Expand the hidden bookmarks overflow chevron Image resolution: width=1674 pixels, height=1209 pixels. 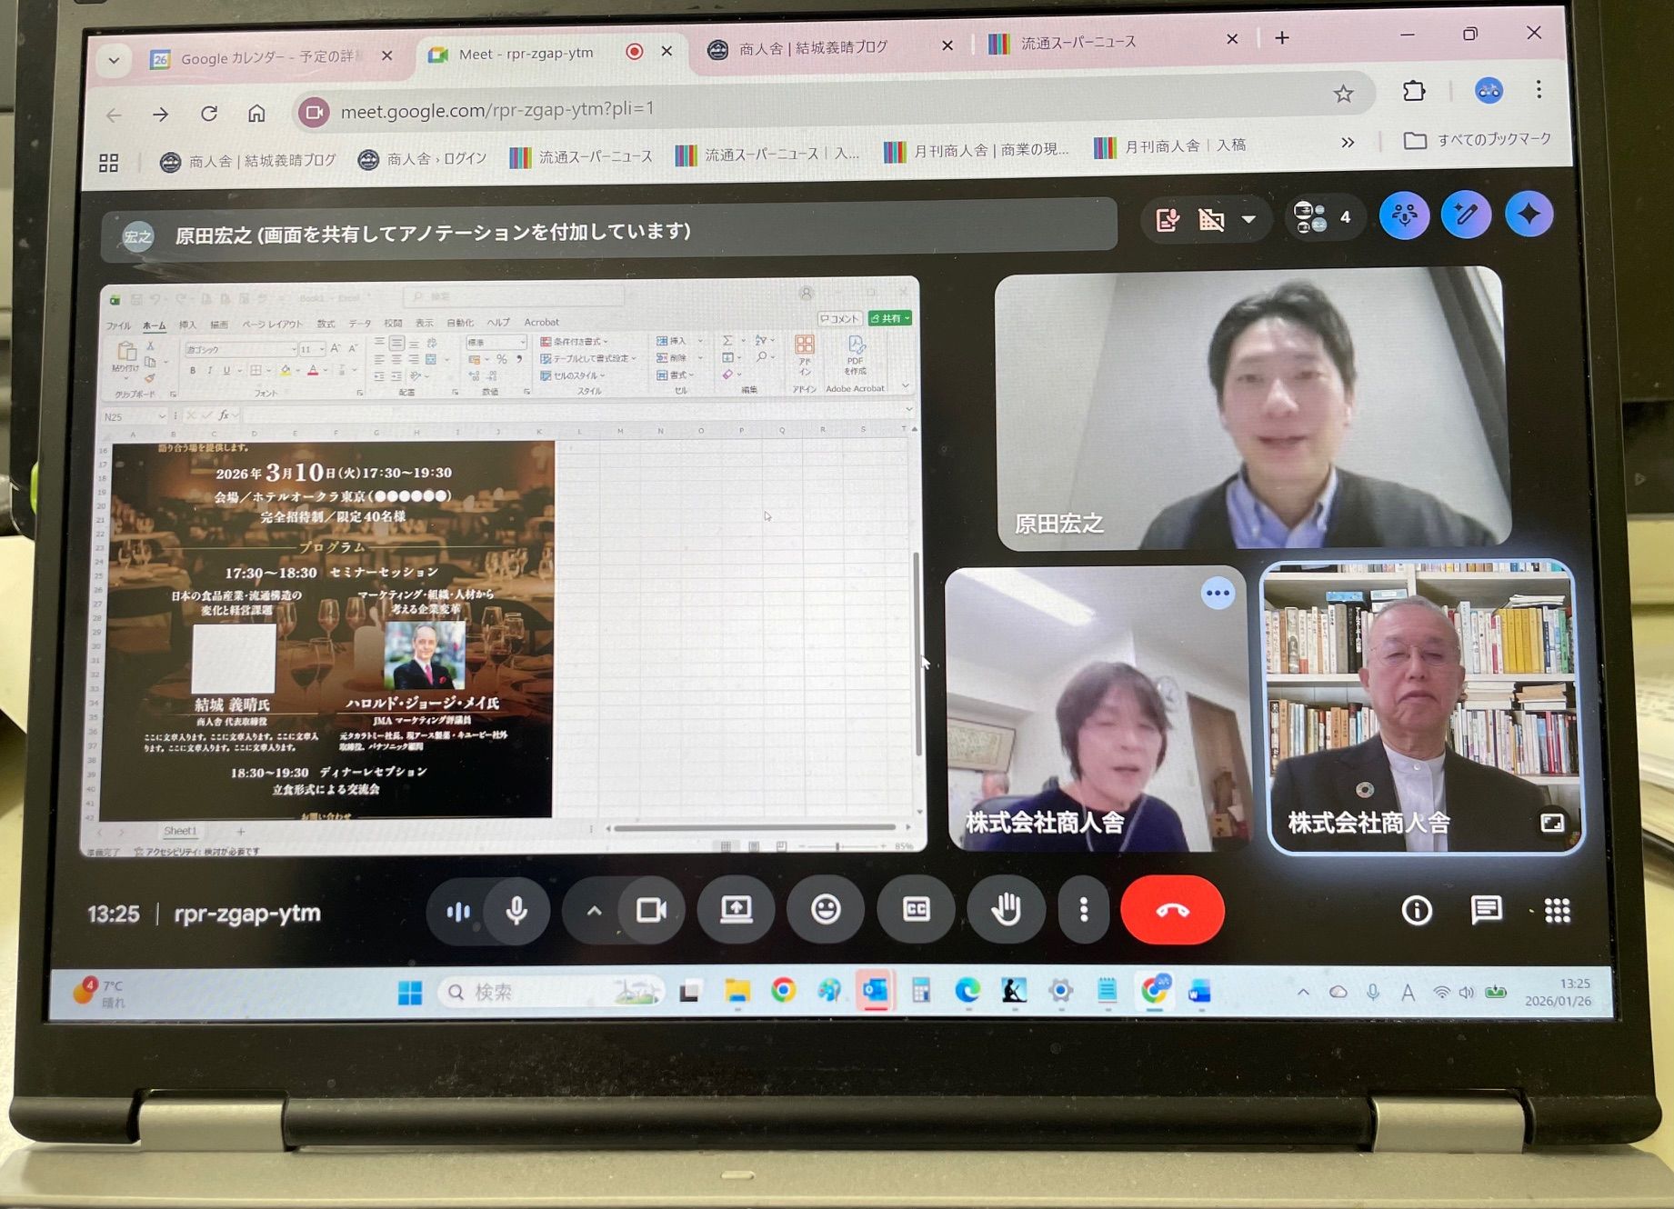tap(1348, 143)
